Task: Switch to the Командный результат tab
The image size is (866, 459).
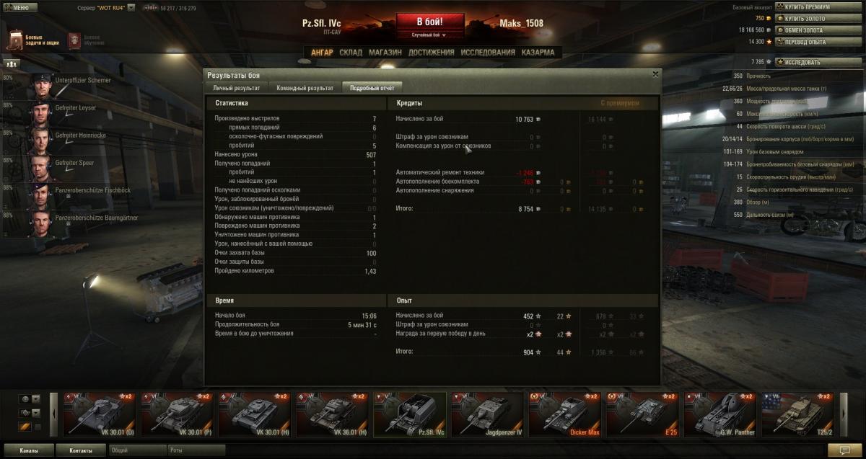Action: (304, 88)
